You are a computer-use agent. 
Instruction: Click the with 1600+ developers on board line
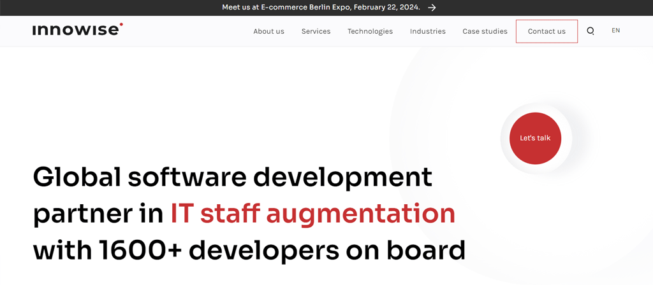(249, 250)
